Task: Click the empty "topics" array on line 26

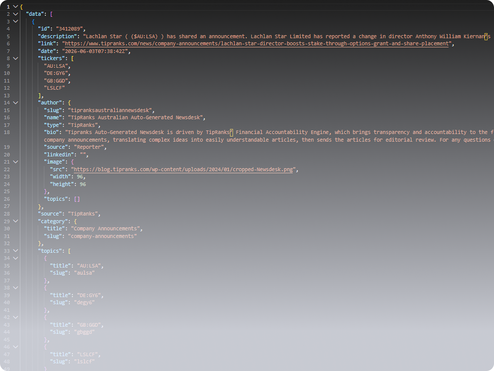Action: point(77,199)
